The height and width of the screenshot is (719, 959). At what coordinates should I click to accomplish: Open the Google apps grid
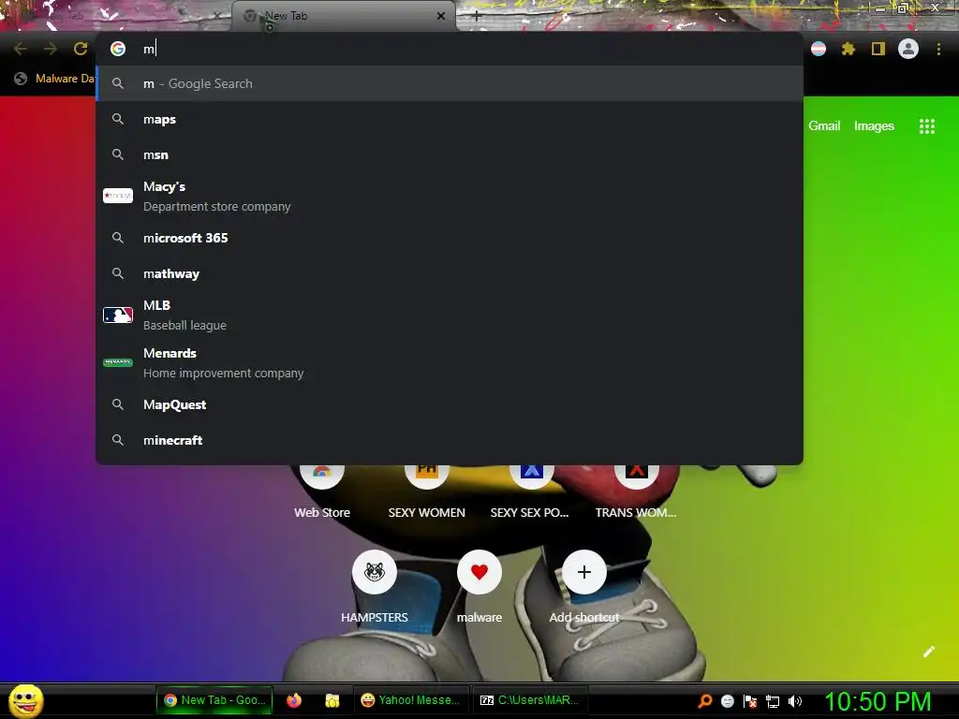tap(926, 126)
